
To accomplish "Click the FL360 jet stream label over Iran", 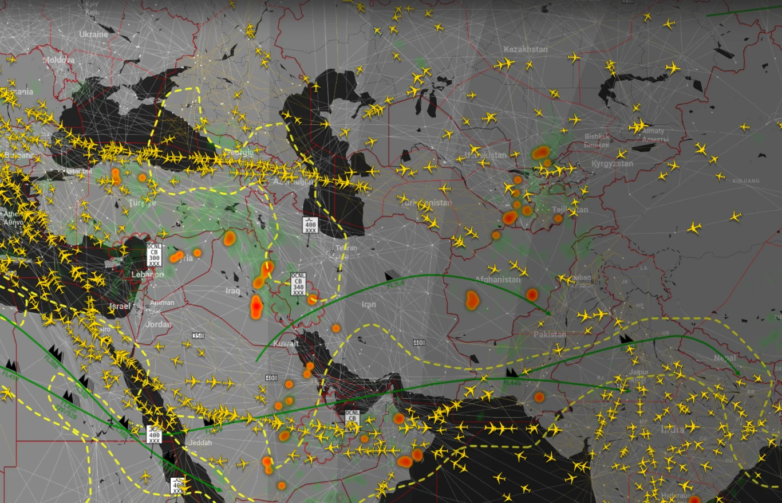I will pos(395,283).
